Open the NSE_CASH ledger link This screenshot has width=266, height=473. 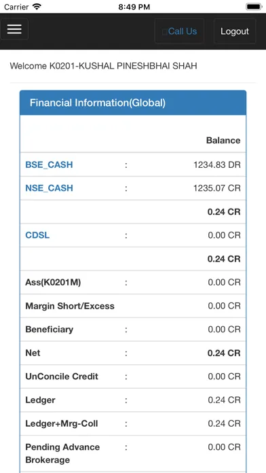49,188
